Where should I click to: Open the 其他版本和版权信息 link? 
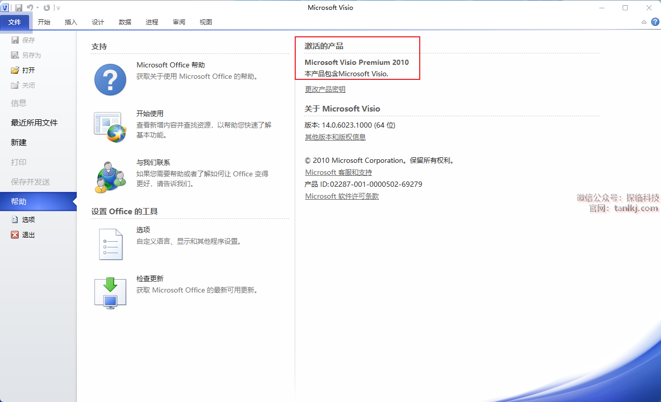(x=335, y=137)
